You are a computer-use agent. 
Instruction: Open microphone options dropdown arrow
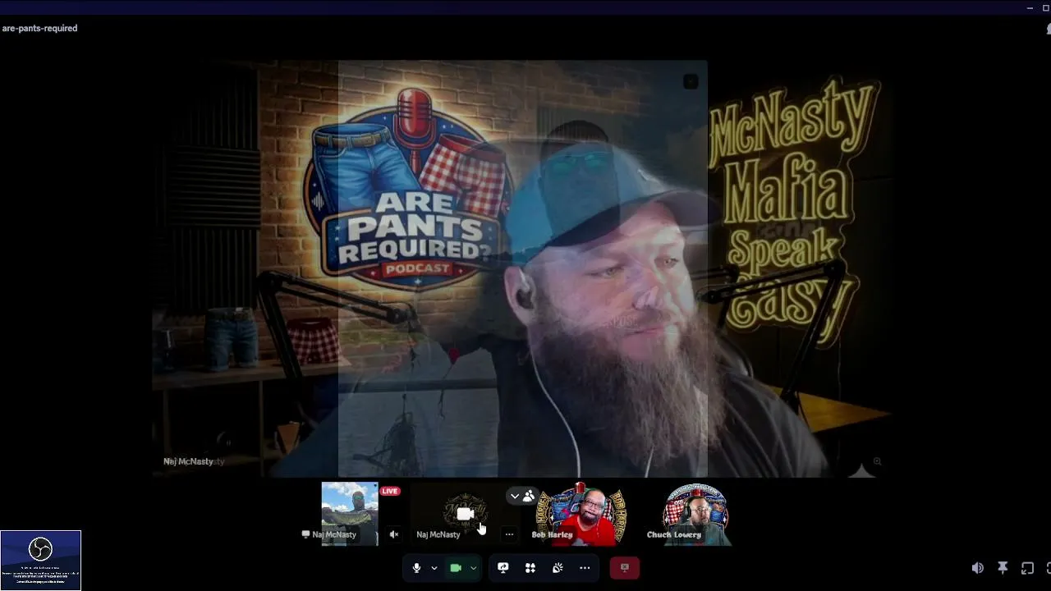434,568
